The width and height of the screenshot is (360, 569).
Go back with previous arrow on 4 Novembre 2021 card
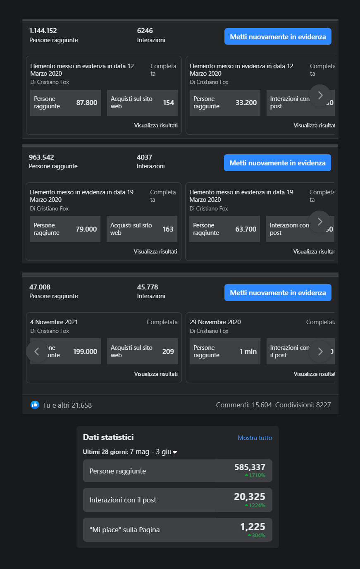click(x=37, y=351)
